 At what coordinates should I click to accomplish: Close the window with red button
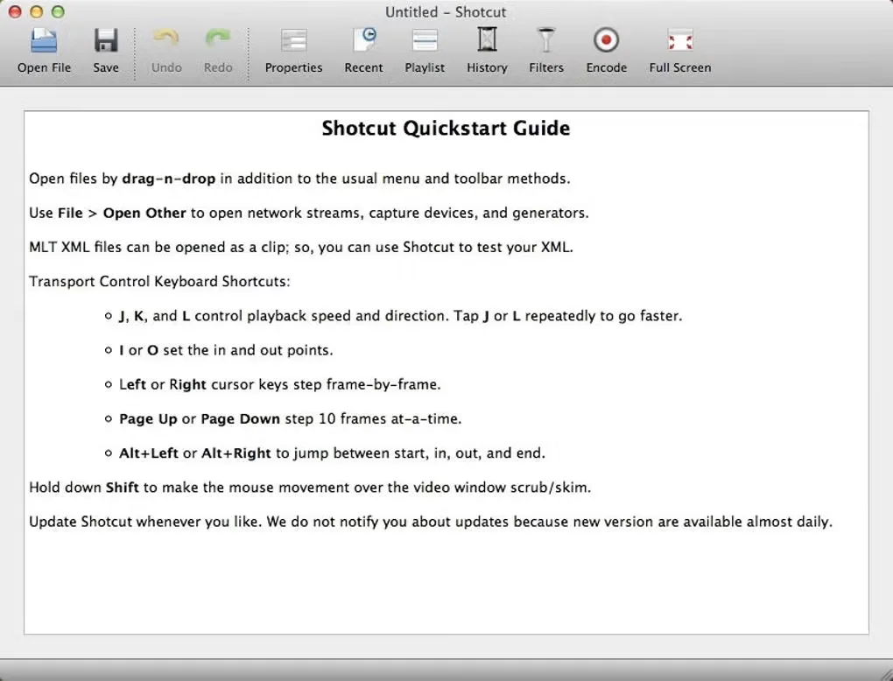tap(15, 11)
